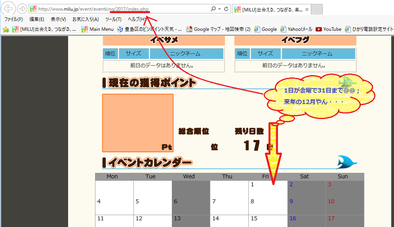Image resolution: width=394 pixels, height=227 pixels.
Task: Click the refresh page icon
Action: pyautogui.click(x=226, y=9)
